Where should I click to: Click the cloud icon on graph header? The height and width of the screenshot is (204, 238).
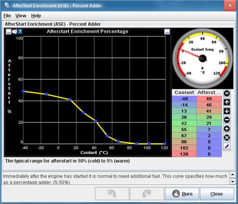point(15,32)
